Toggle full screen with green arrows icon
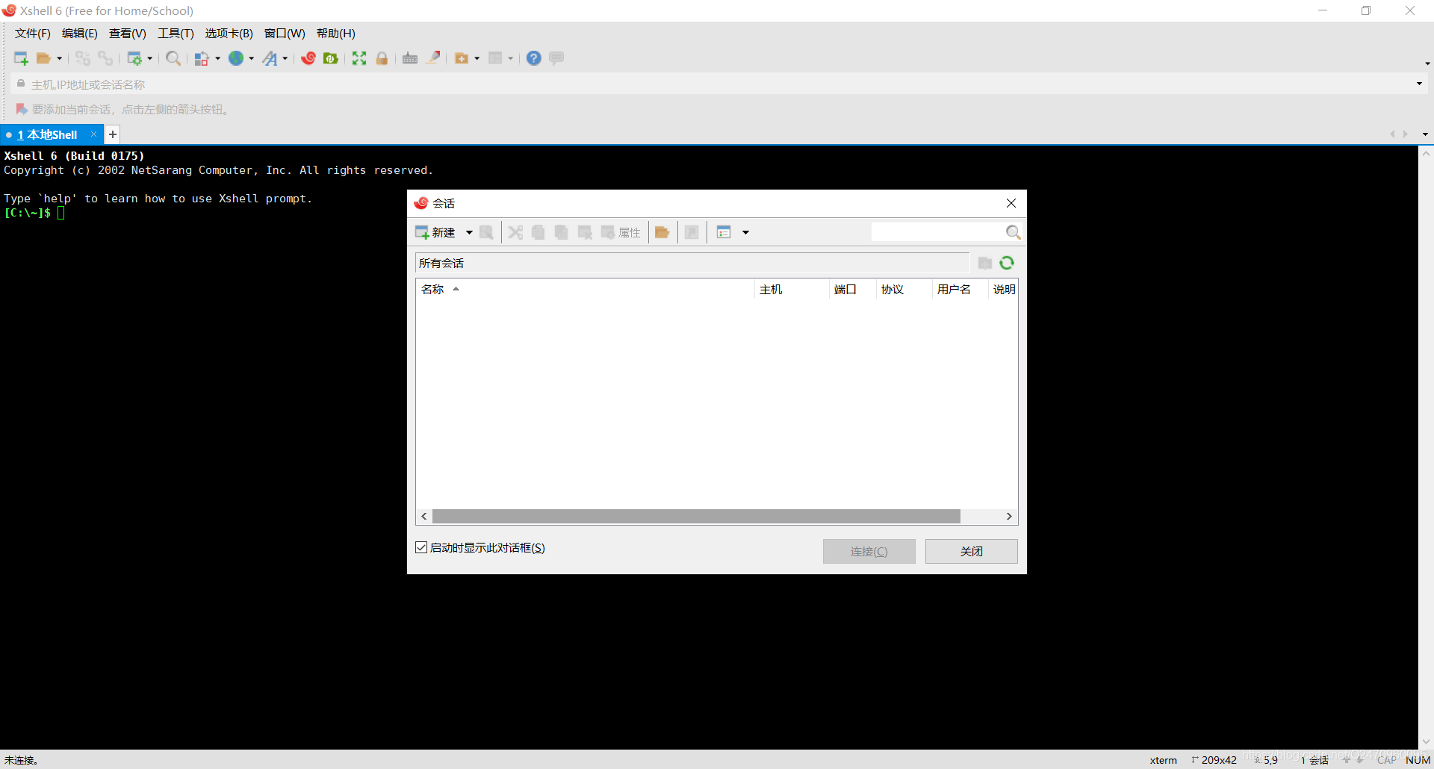 pos(359,58)
